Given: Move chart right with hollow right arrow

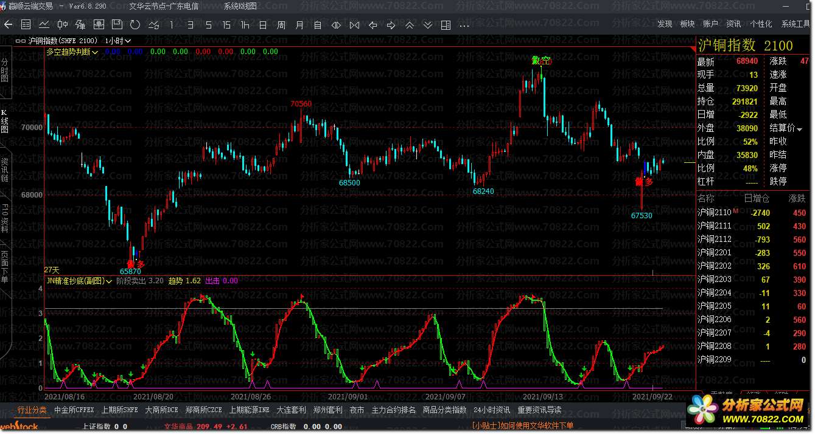Looking at the screenshot, I should tap(391, 25).
